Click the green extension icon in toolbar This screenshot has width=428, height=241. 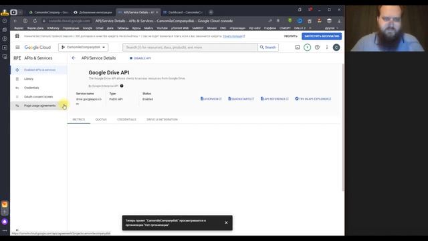pyautogui.click(x=290, y=21)
